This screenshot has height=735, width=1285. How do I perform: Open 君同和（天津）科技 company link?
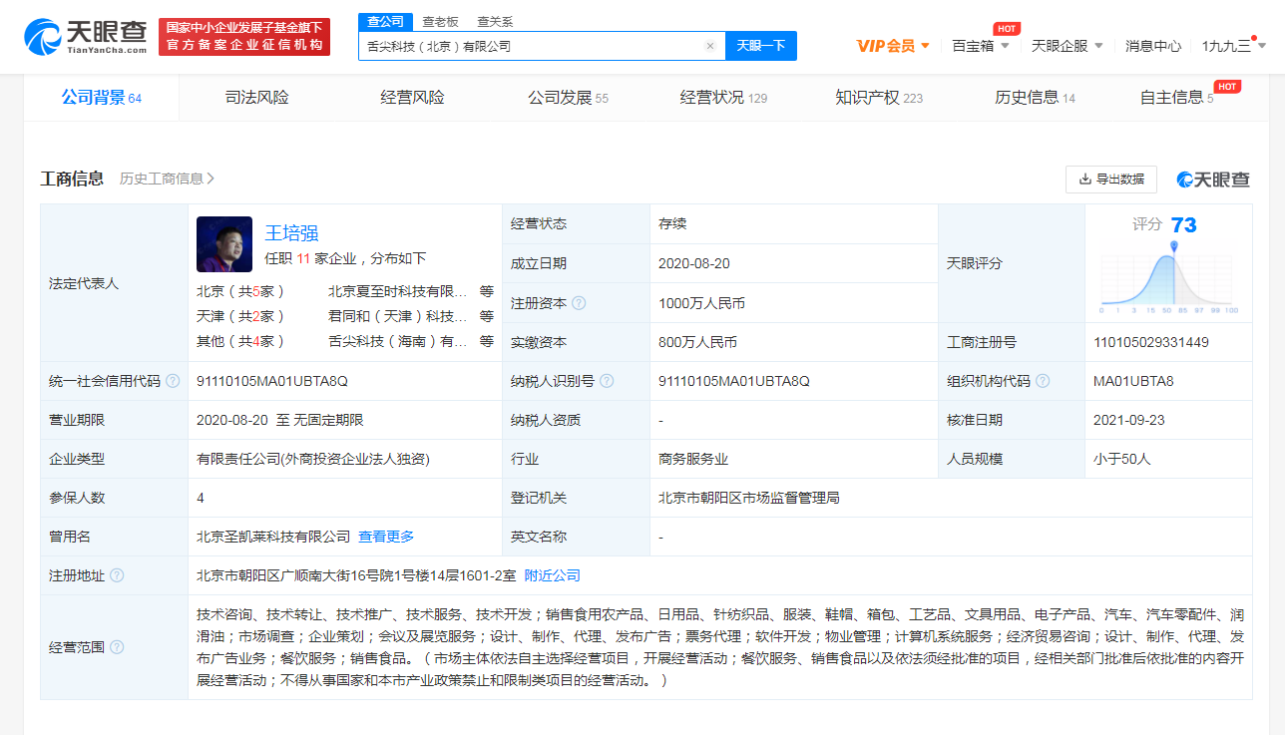(398, 316)
